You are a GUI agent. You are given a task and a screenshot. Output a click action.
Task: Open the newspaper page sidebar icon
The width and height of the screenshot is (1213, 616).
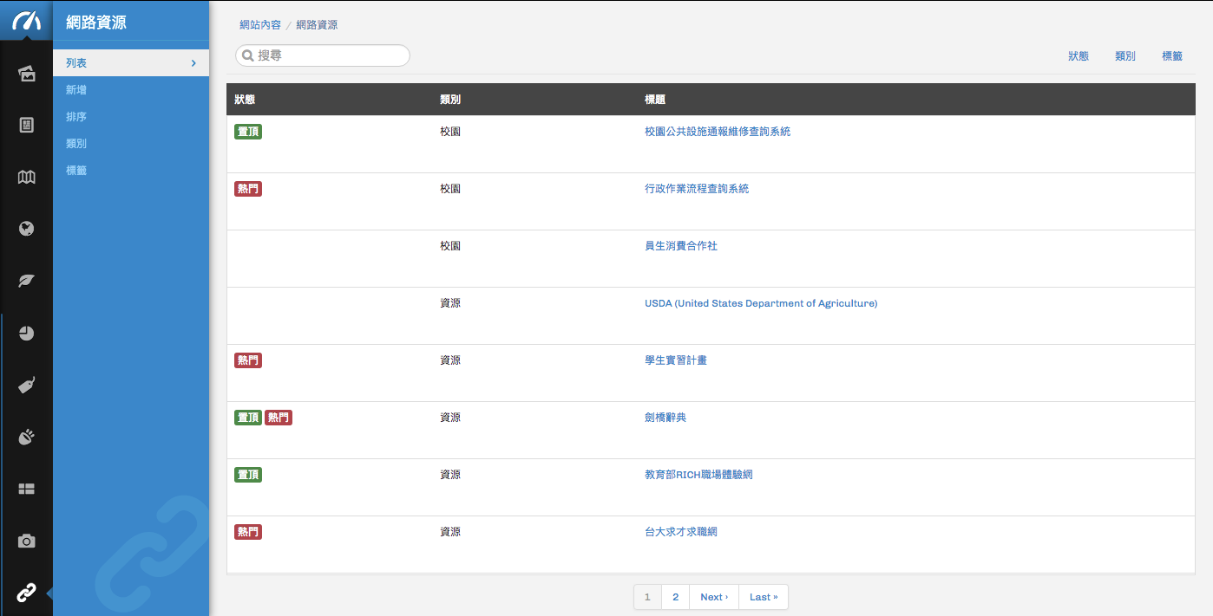(x=26, y=126)
